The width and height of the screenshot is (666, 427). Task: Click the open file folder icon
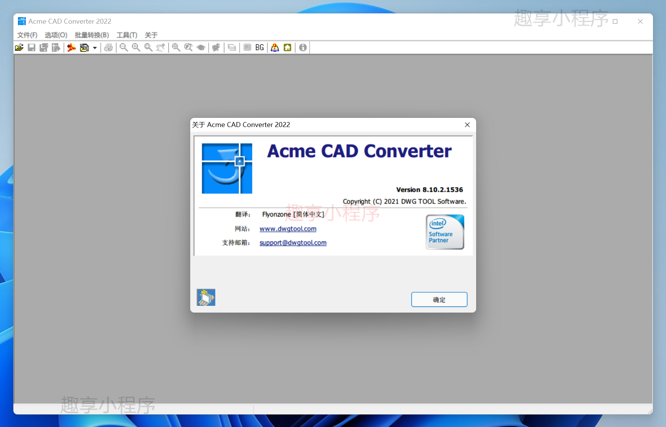point(19,47)
